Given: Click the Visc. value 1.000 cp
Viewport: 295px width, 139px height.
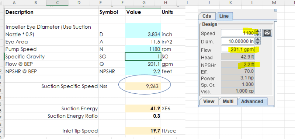Looking at the screenshot, I should point(238,91).
